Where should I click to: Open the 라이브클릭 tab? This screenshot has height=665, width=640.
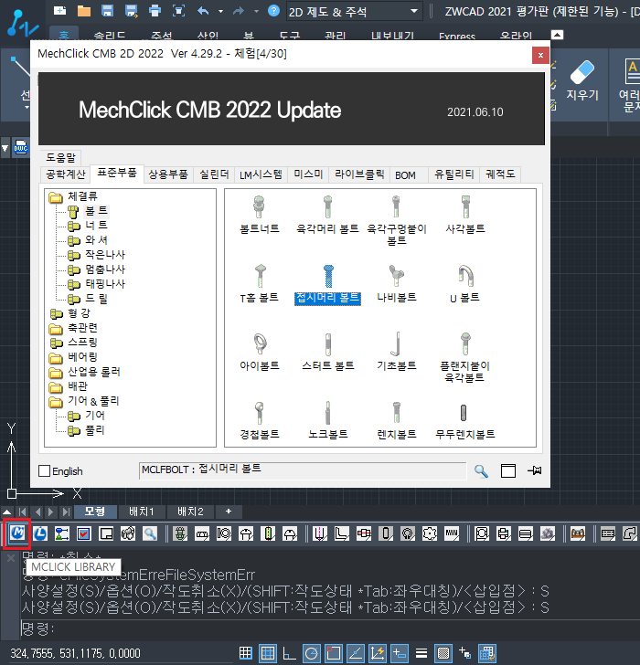(359, 174)
